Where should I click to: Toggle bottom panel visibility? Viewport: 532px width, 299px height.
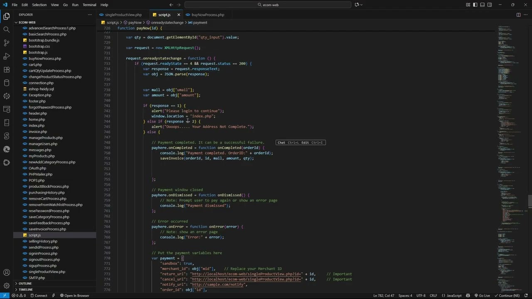[483, 5]
